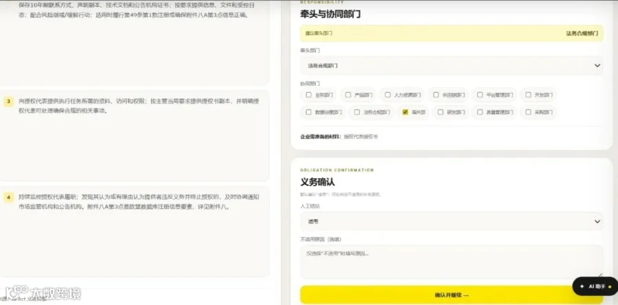Click the 确认并继续 yellow button

coord(451,295)
